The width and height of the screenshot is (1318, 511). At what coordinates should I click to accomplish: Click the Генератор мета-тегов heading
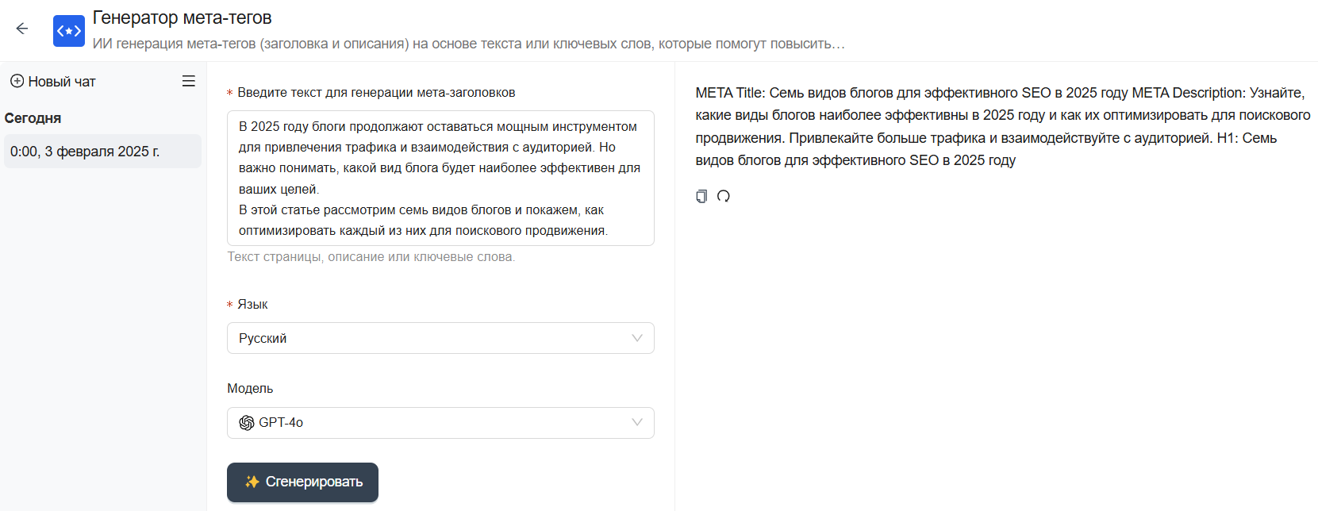click(x=183, y=17)
